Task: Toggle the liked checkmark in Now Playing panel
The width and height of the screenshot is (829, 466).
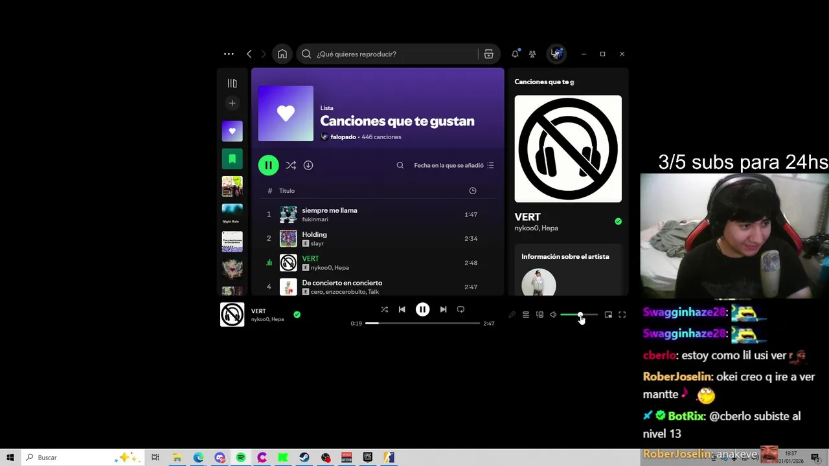Action: 618,221
